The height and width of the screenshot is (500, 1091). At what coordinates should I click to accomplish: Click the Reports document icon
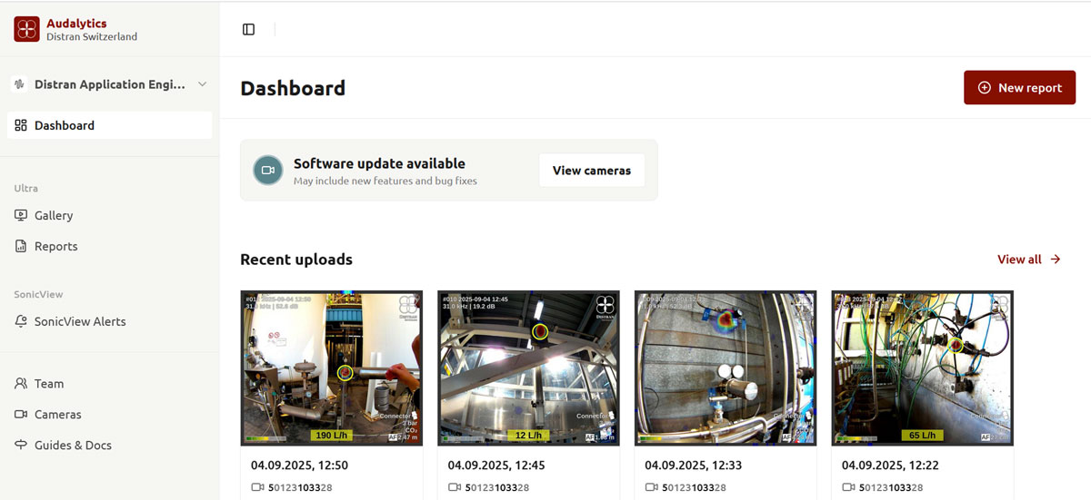tap(21, 246)
